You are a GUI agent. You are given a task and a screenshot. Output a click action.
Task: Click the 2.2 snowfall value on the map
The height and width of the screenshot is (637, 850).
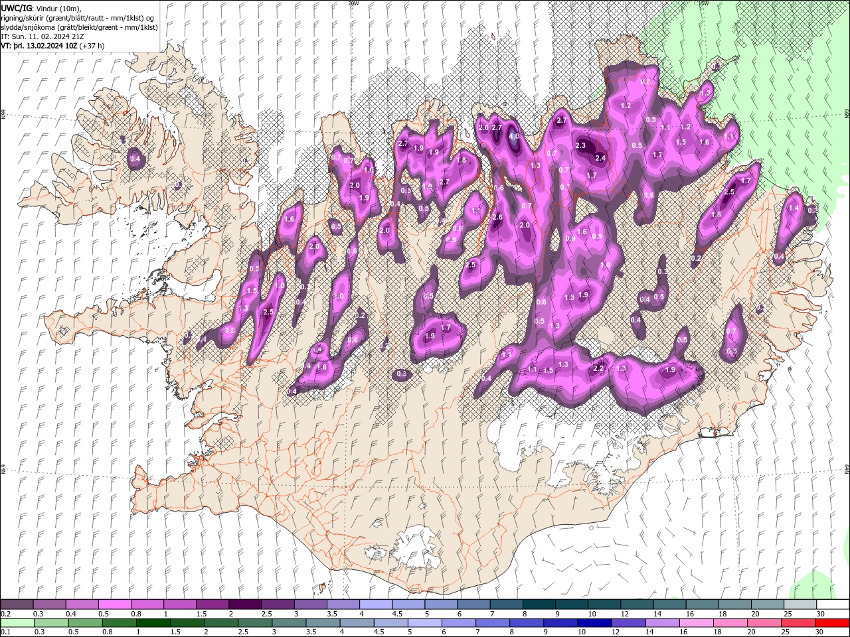[x=598, y=368]
